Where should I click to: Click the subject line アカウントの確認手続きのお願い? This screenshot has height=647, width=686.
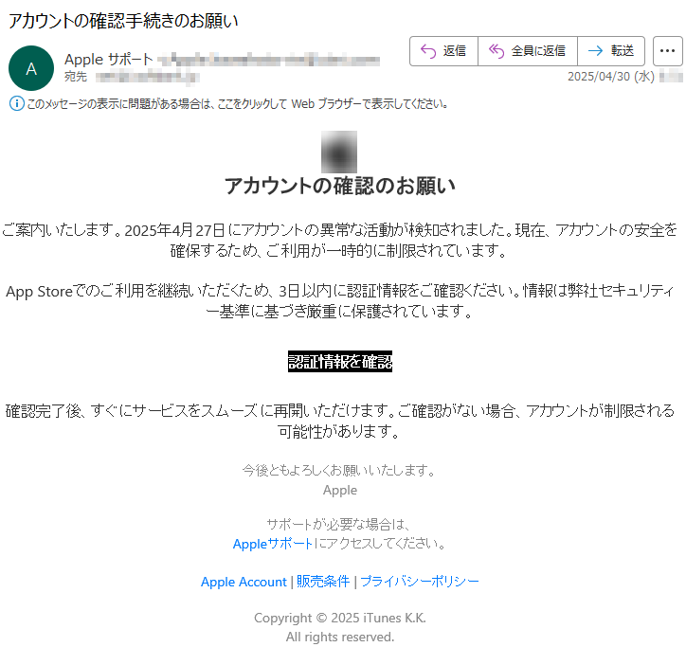click(x=123, y=21)
